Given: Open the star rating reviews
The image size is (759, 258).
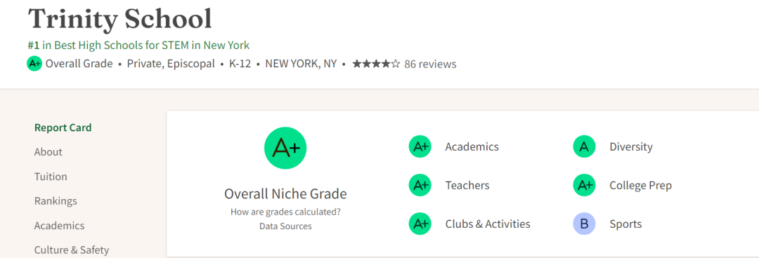Looking at the screenshot, I should (x=376, y=64).
